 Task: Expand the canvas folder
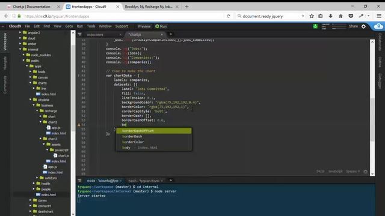click(31, 77)
